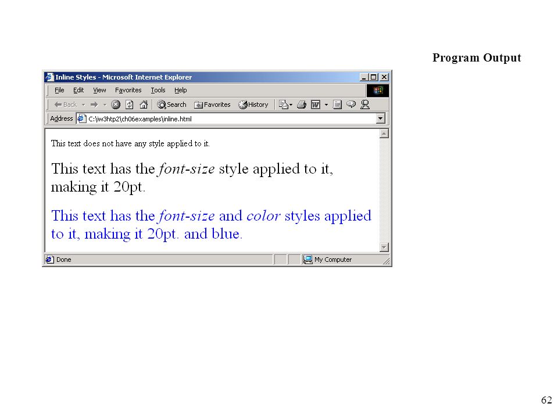Click the Discuss icon
The image size is (558, 418).
pyautogui.click(x=337, y=105)
